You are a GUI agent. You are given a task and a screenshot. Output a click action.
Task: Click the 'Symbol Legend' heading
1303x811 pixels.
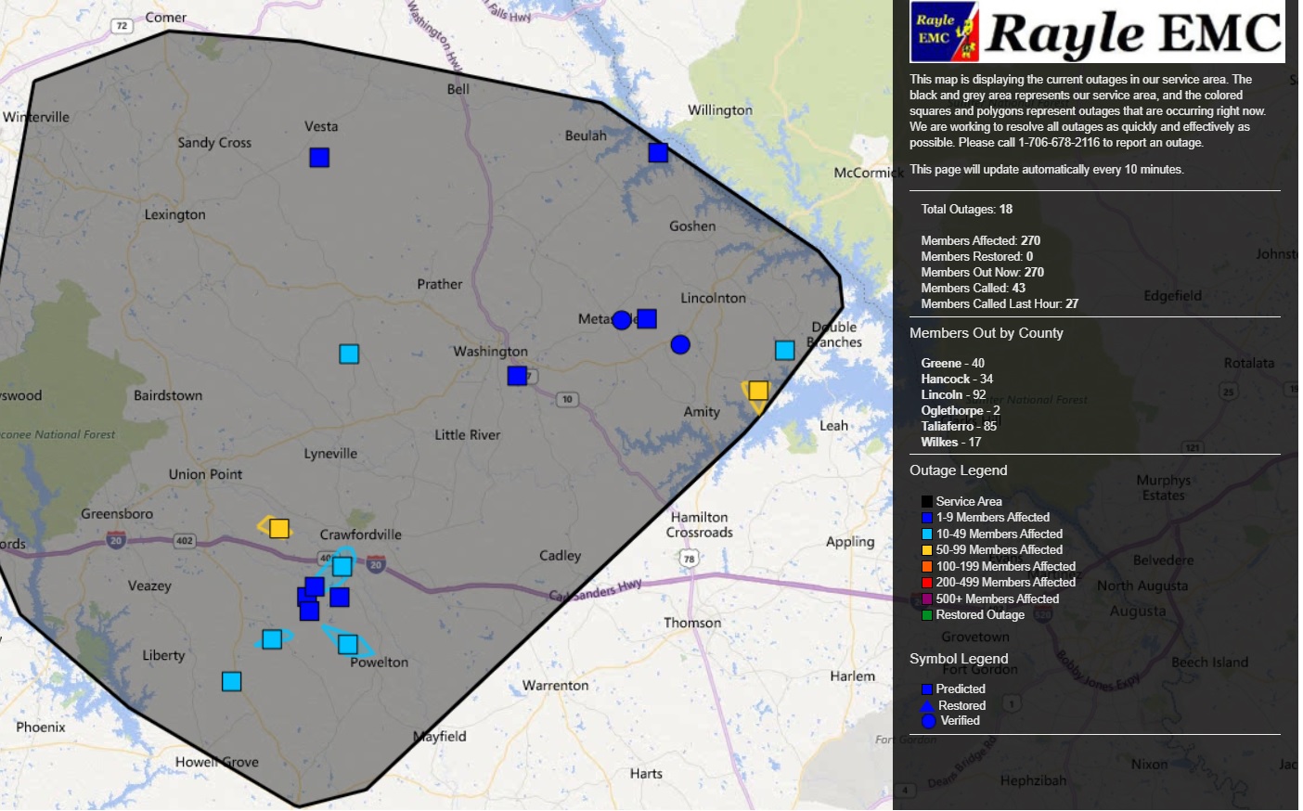point(959,659)
